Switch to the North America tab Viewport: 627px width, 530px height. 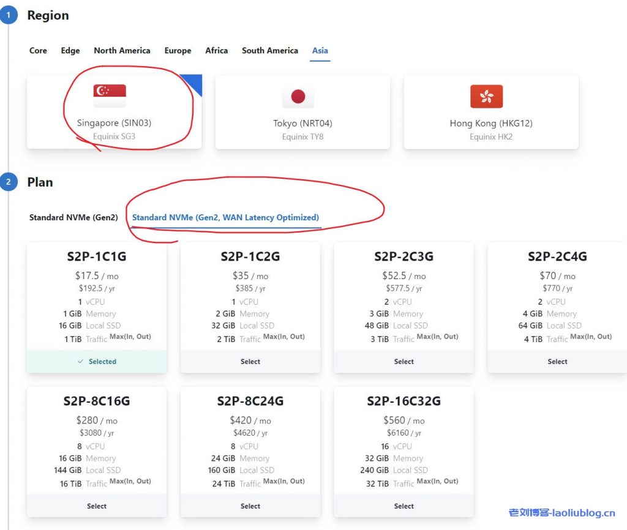(122, 51)
